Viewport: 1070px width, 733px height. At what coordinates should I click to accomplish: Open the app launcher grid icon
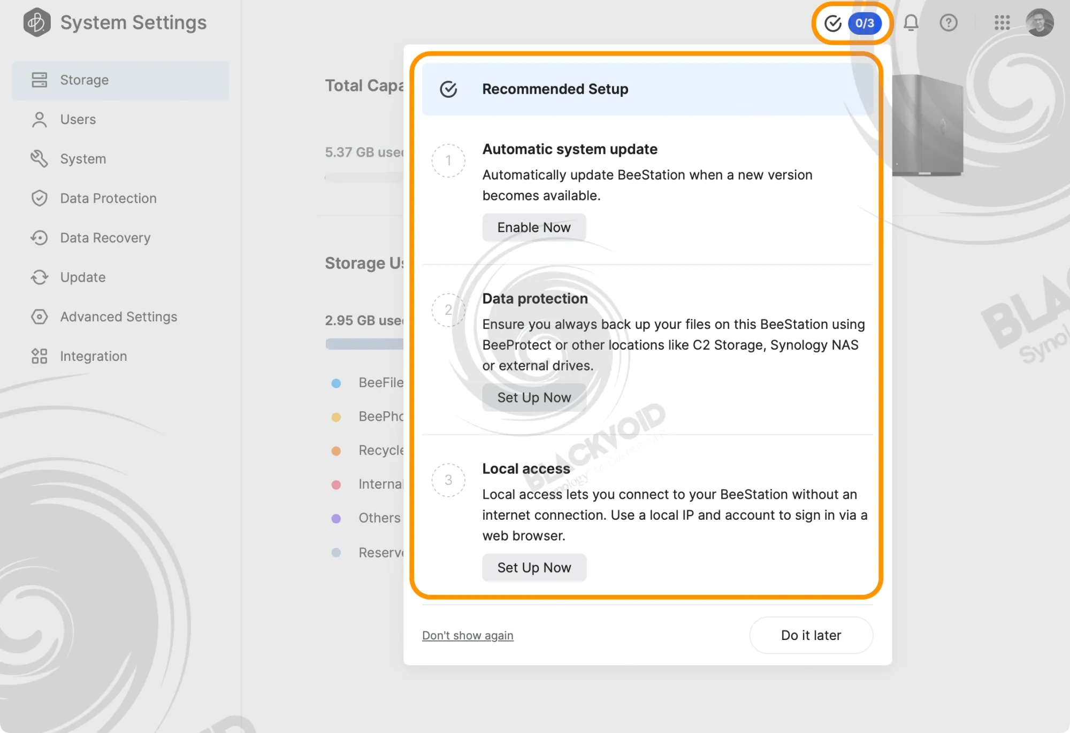(x=1002, y=22)
